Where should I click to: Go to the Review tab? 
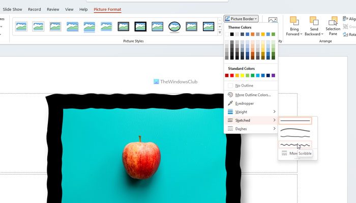pos(53,9)
